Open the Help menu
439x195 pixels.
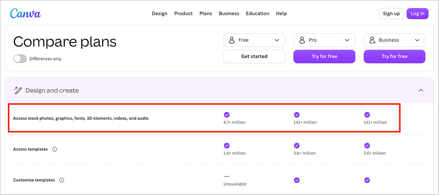[x=281, y=13]
